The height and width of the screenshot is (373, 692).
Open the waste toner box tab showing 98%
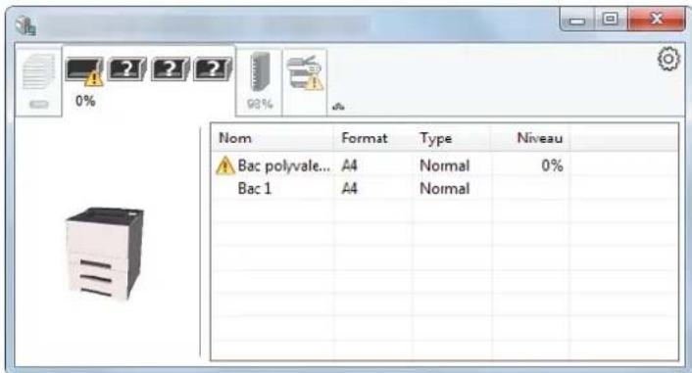coord(260,81)
